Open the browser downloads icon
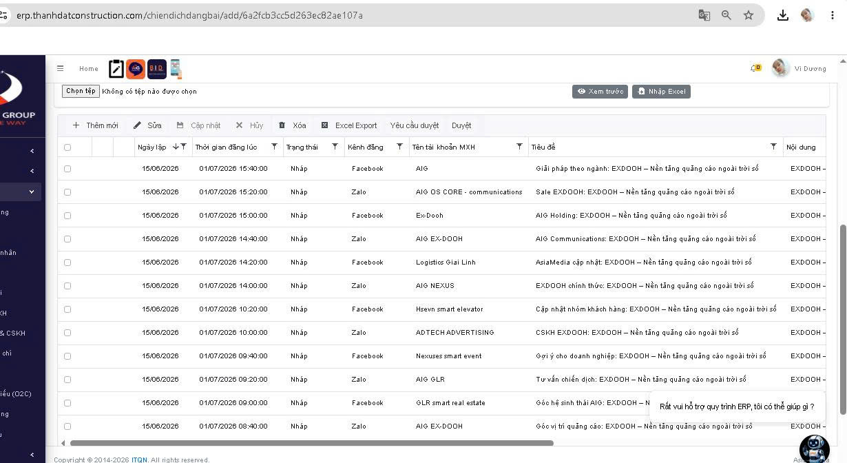 click(x=783, y=15)
